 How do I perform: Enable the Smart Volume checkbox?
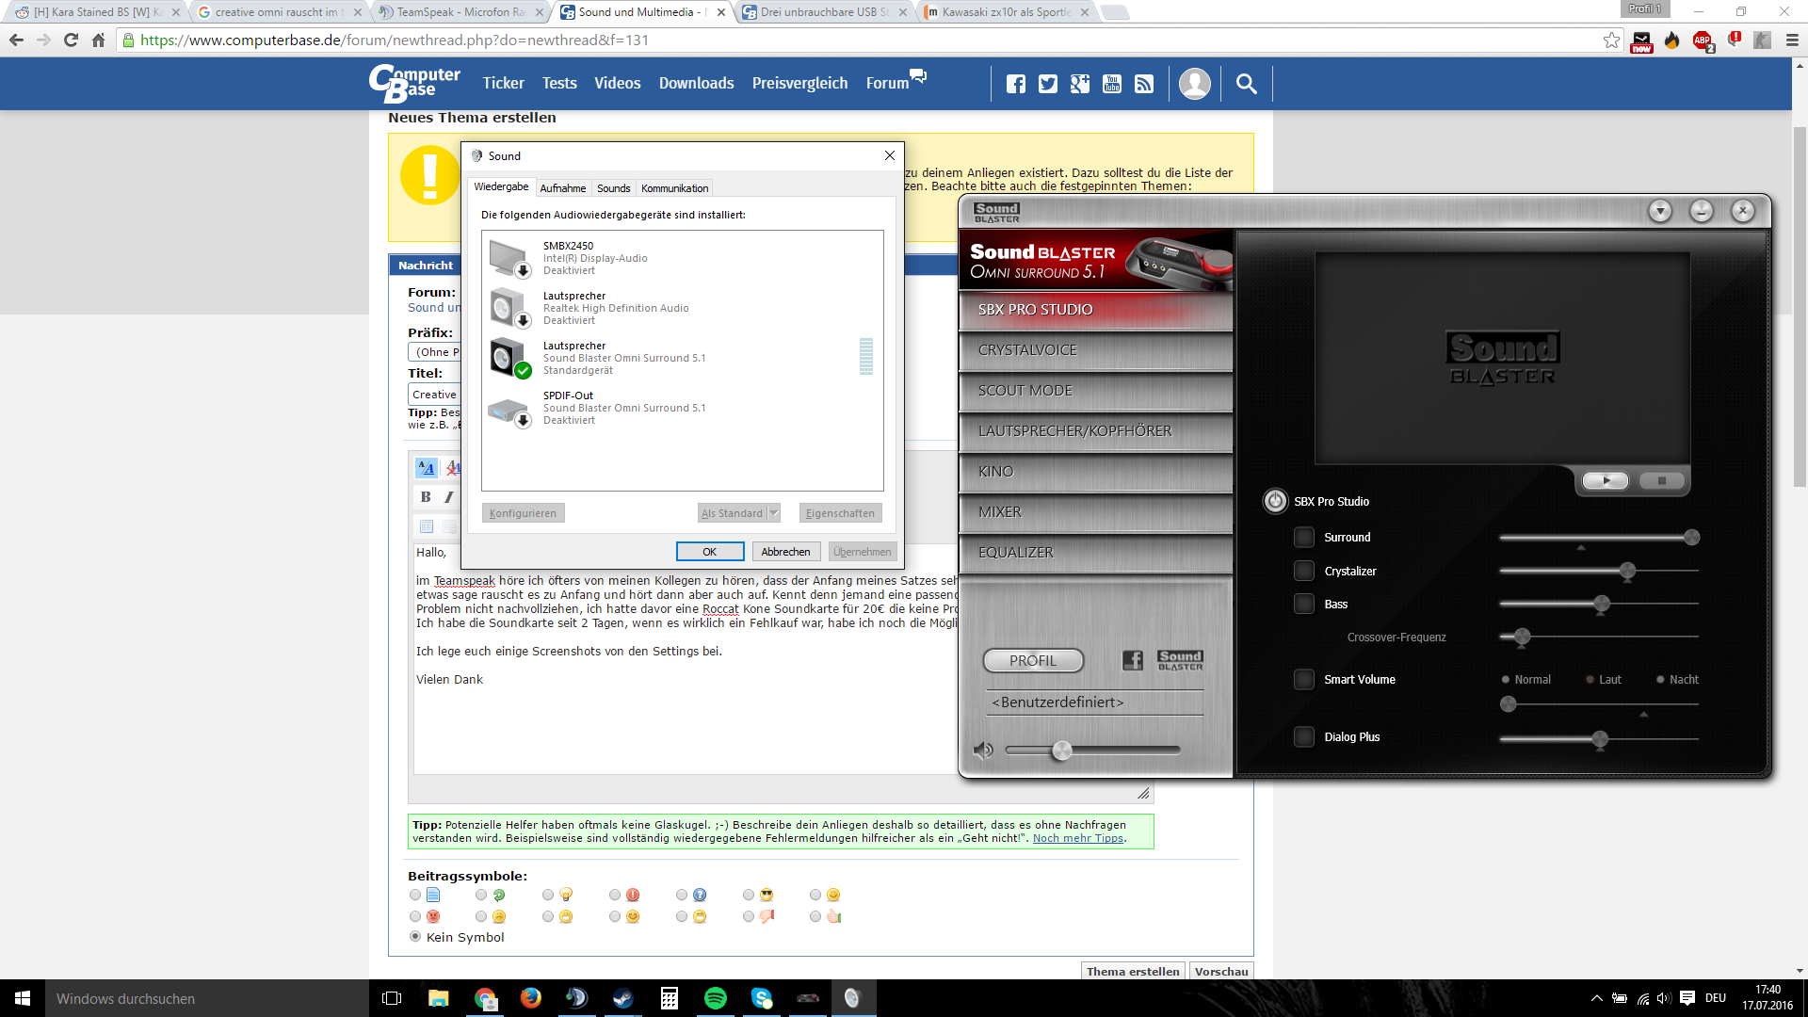(1304, 679)
